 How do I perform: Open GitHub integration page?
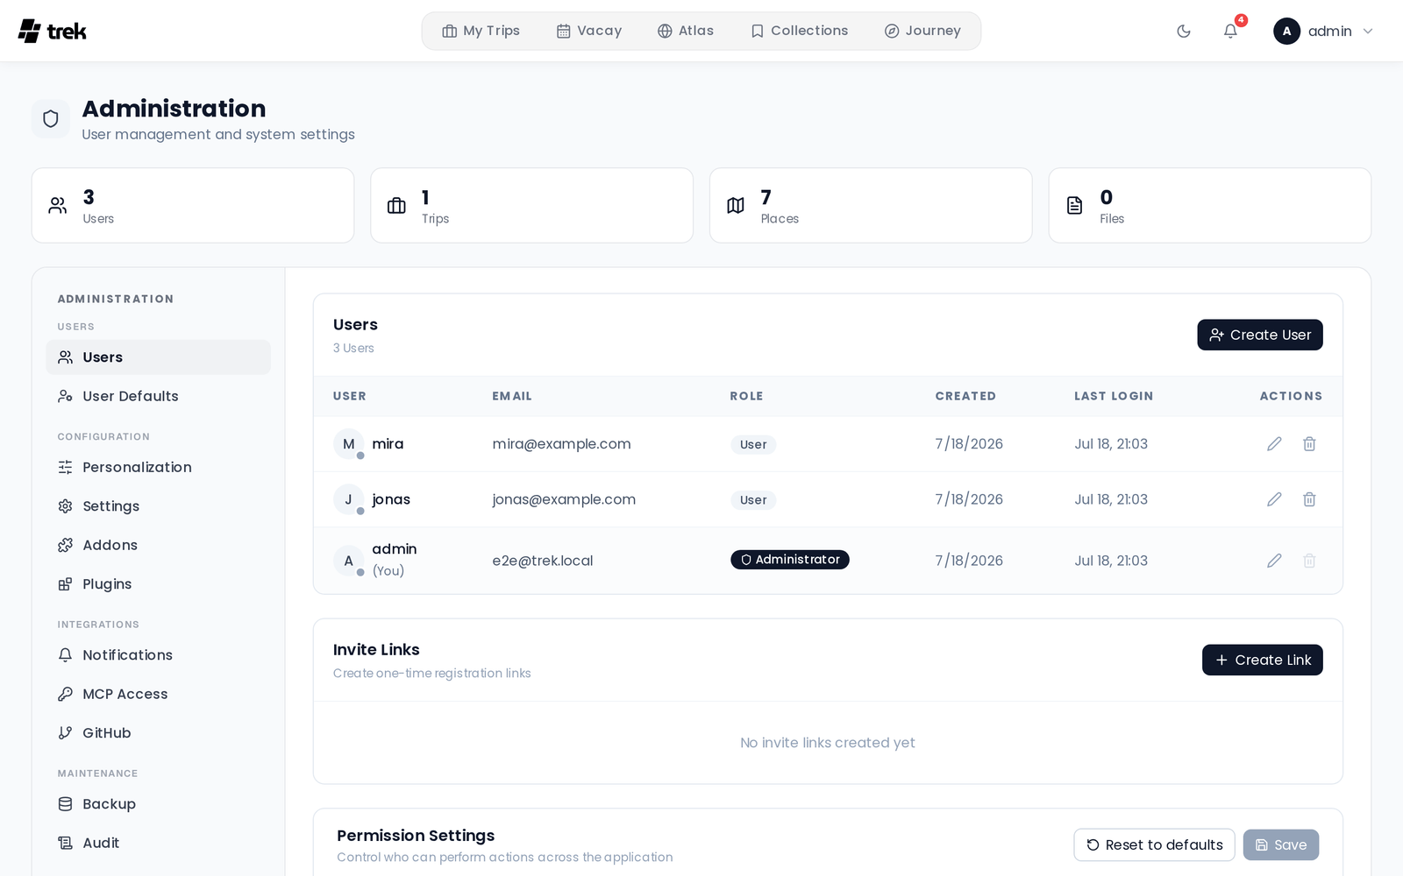[158, 733]
